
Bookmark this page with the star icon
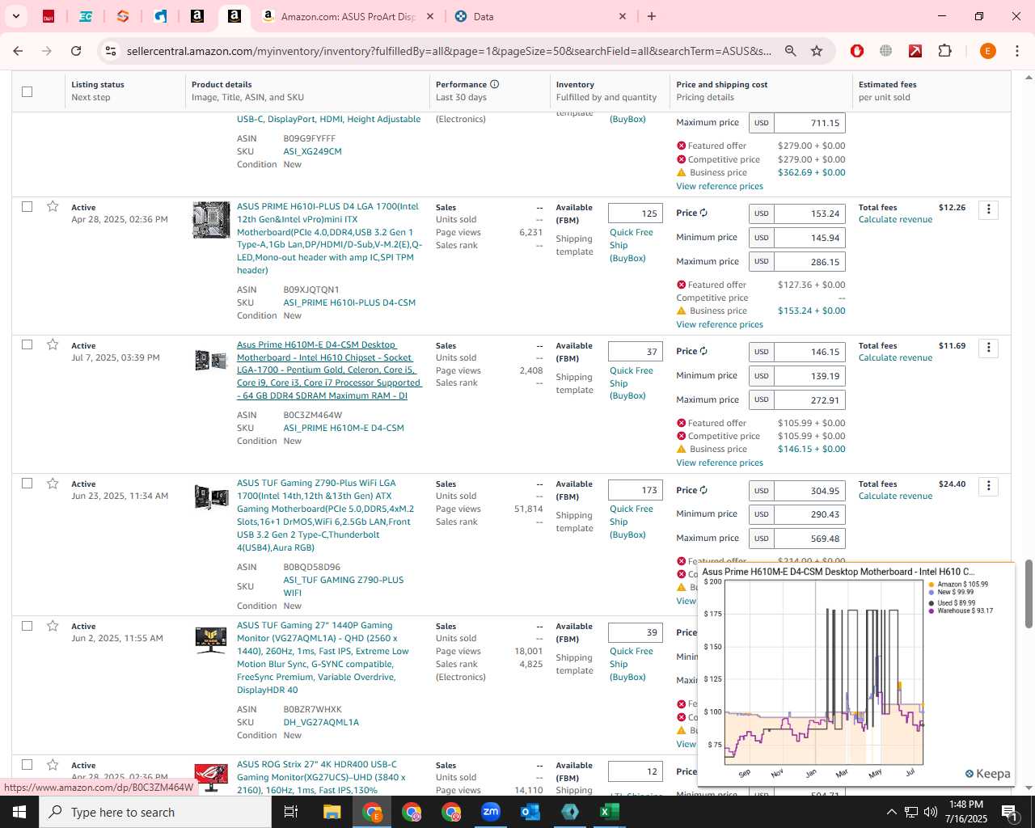817,51
